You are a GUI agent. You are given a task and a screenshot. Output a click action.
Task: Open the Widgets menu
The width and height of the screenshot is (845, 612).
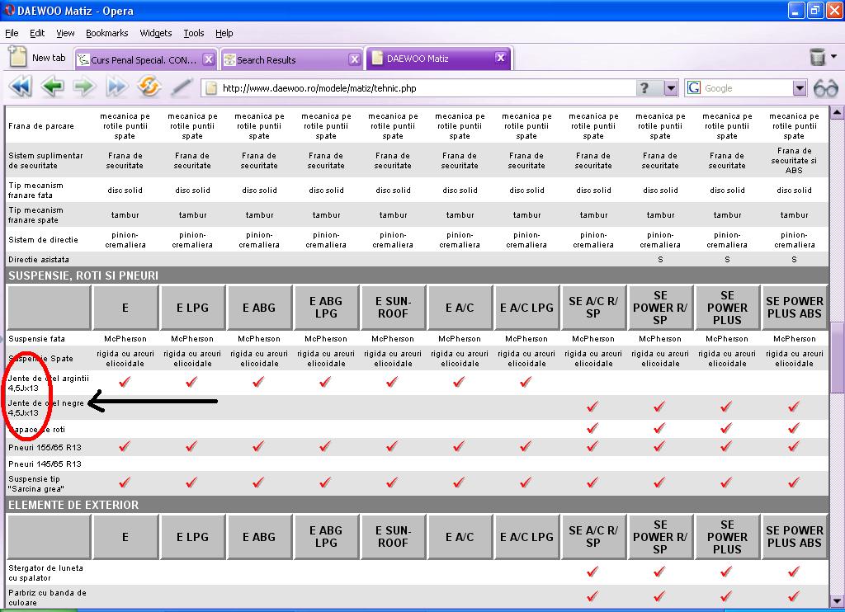156,33
